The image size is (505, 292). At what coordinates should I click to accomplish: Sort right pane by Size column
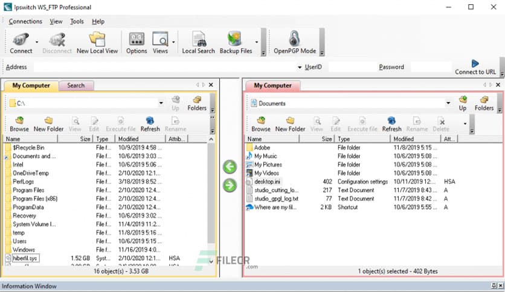pos(318,139)
